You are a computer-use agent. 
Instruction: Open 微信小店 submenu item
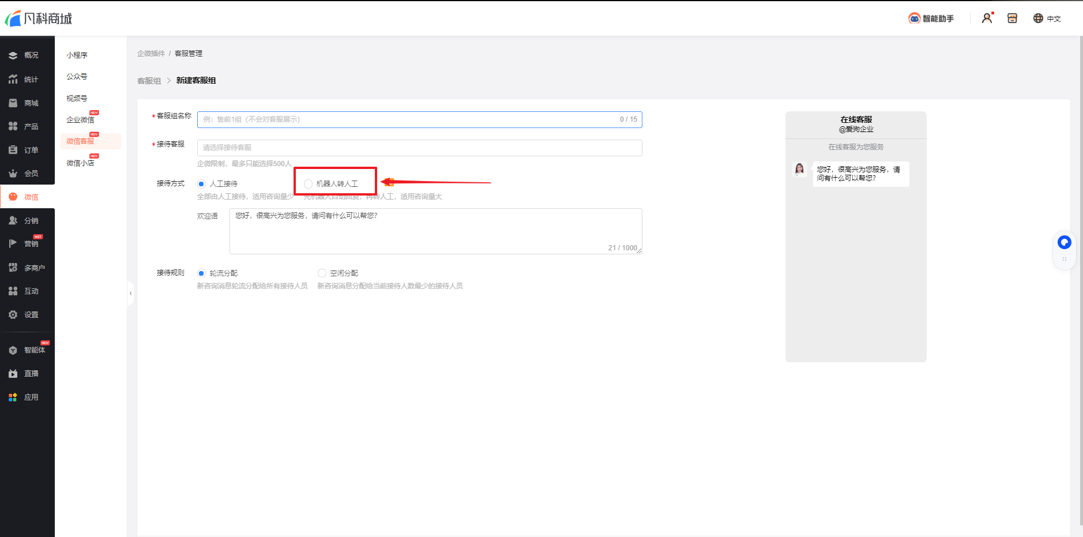point(80,163)
